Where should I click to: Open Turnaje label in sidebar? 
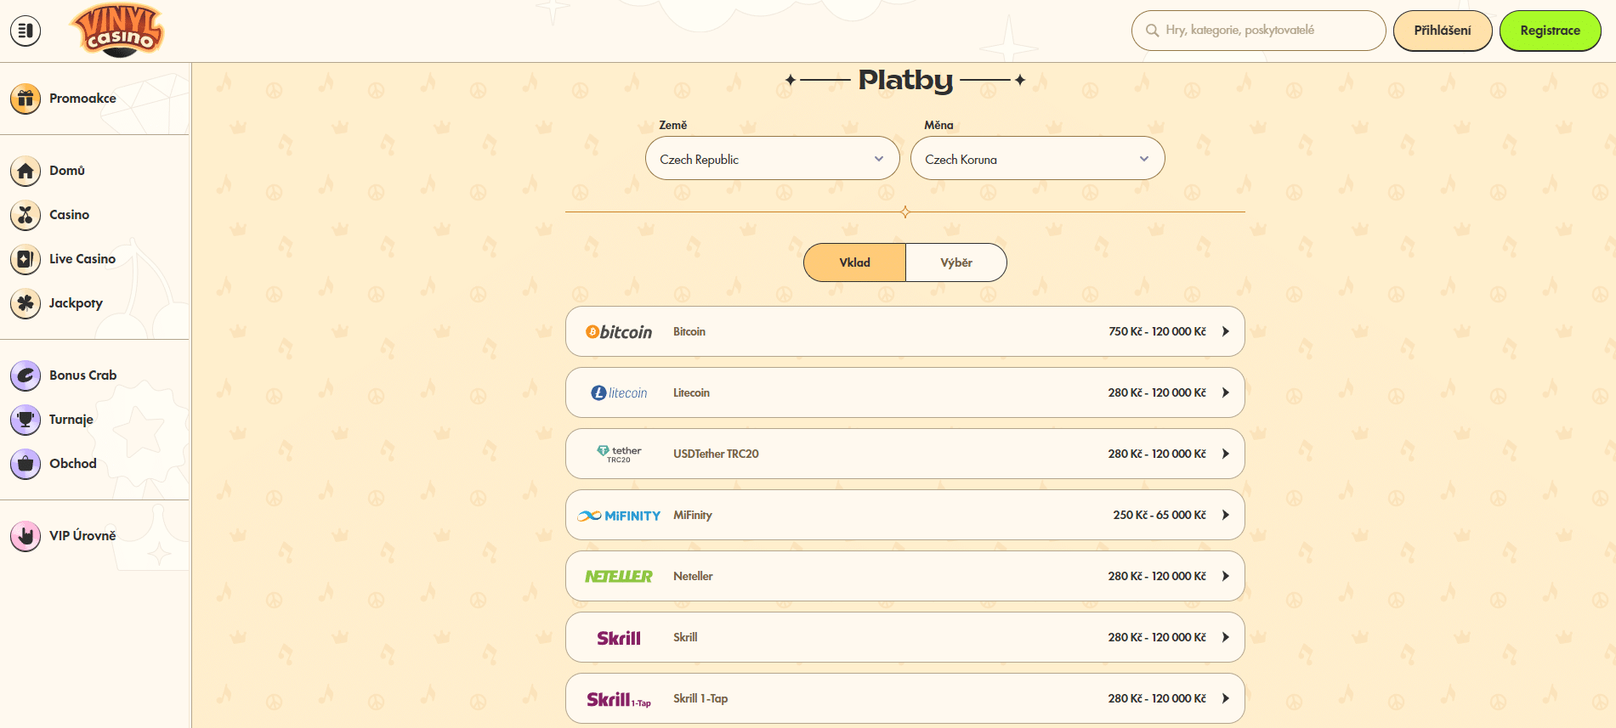point(71,420)
